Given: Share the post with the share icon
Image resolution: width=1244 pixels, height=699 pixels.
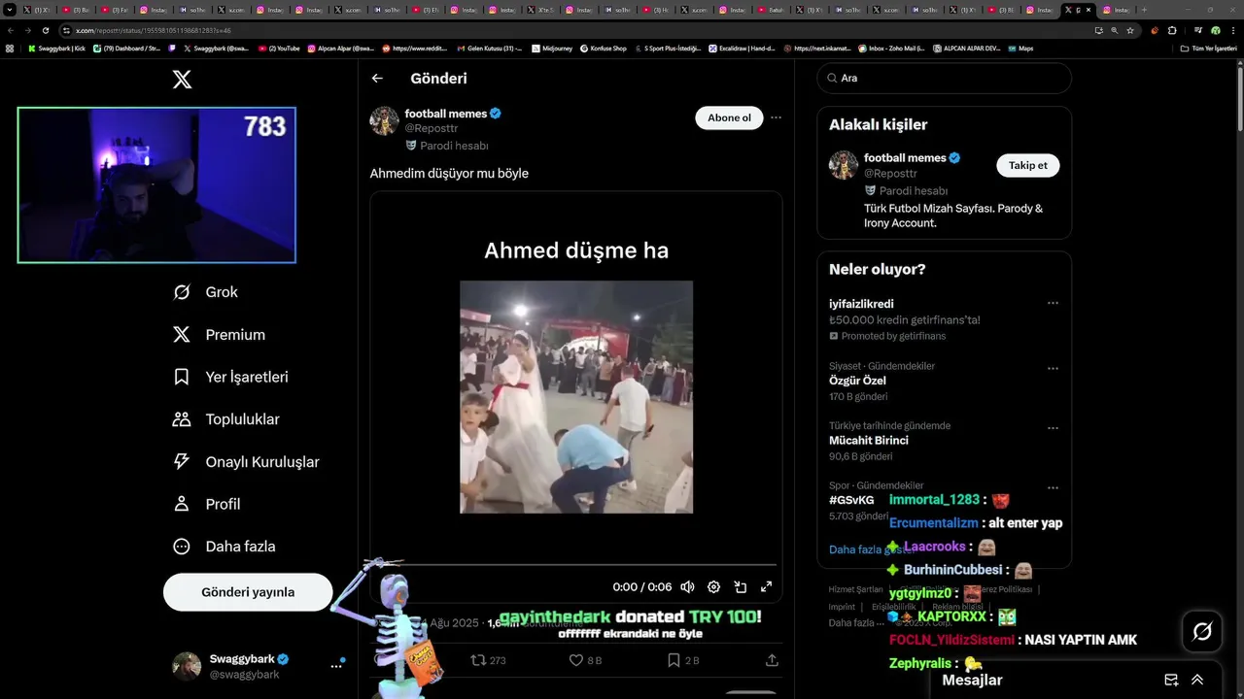Looking at the screenshot, I should 772,660.
